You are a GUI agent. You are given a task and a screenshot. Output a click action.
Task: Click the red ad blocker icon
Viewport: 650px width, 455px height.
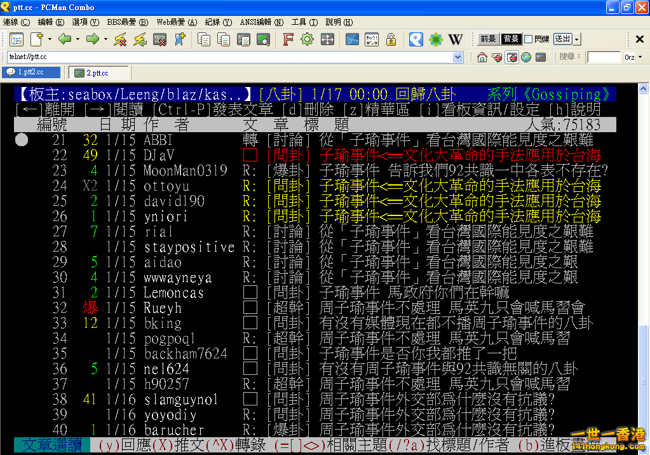click(x=497, y=57)
